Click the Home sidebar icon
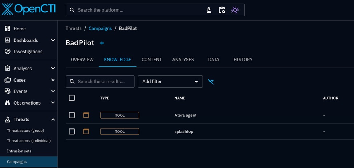The image size is (354, 168). click(x=8, y=29)
